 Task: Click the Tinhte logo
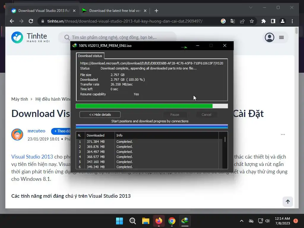(x=31, y=37)
